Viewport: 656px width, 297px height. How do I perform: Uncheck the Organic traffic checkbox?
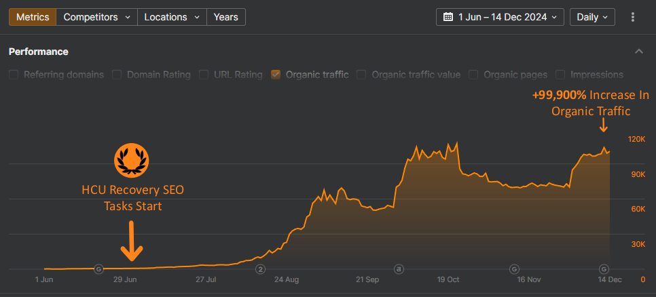click(275, 75)
